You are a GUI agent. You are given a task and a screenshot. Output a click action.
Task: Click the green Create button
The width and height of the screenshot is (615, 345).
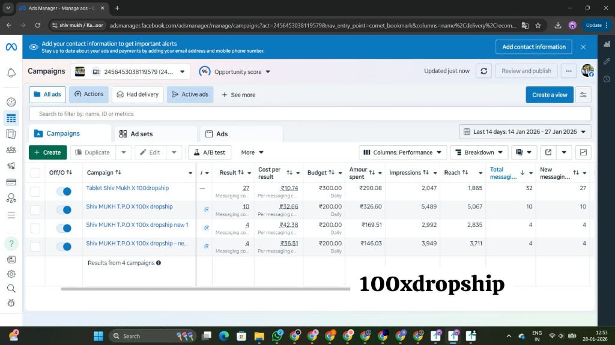coord(48,152)
